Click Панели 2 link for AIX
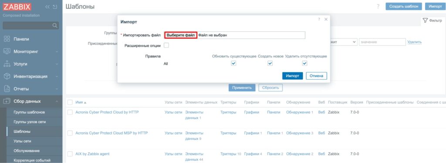Viewport: 446px width, 163px height. 275,154
